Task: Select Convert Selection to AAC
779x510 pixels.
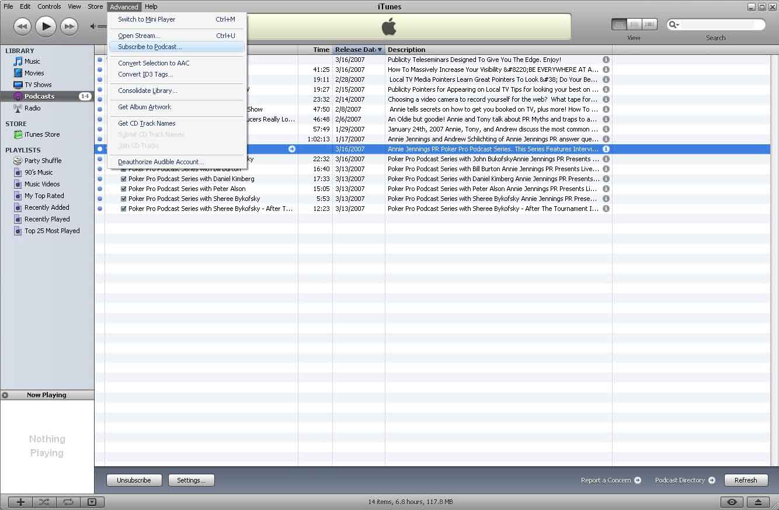Action: [x=178, y=63]
